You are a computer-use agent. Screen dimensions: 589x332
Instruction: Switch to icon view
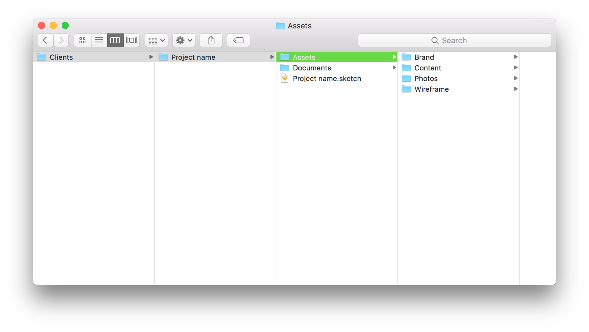click(82, 40)
